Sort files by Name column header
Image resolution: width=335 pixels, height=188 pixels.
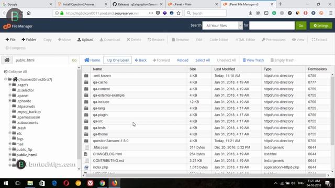[97, 69]
